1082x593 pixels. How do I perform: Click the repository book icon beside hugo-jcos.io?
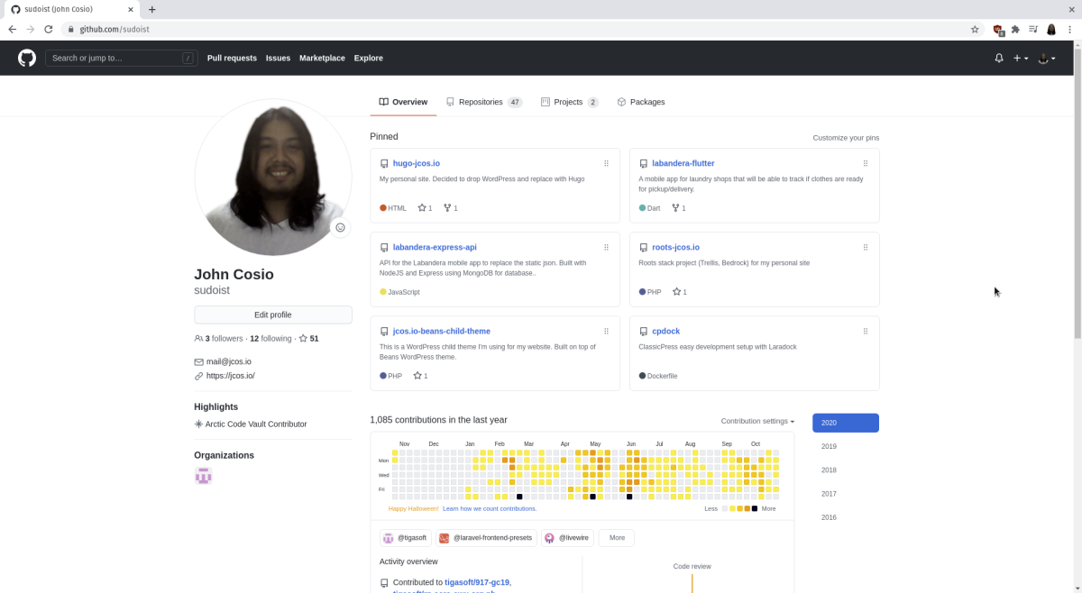pos(384,163)
